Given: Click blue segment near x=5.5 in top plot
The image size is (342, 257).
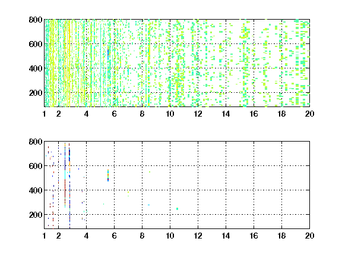Looking at the screenshot, I should (108, 53).
